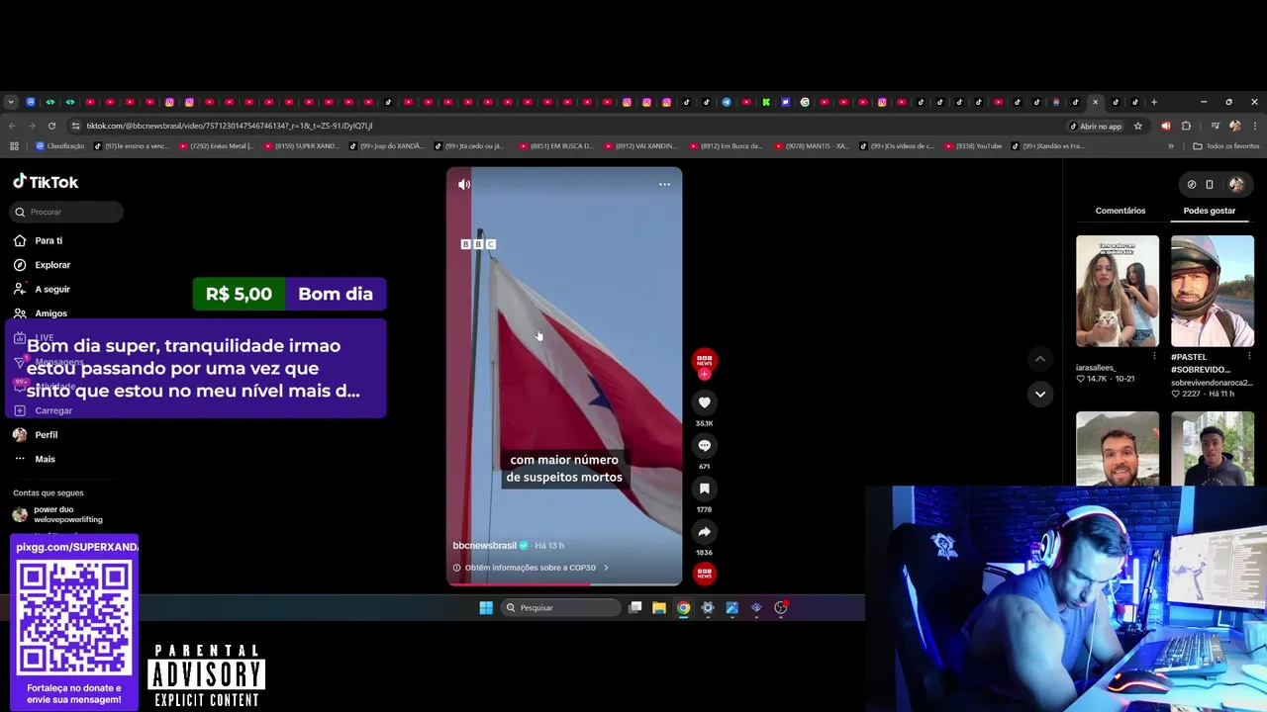Viewport: 1267px width, 712px height.
Task: Switch to the Telegram browser tab
Action: (x=726, y=102)
